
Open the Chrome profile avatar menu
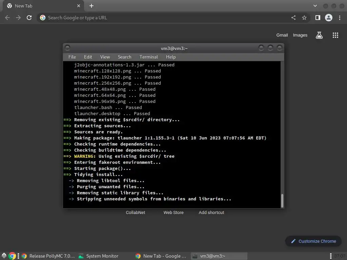point(329,18)
